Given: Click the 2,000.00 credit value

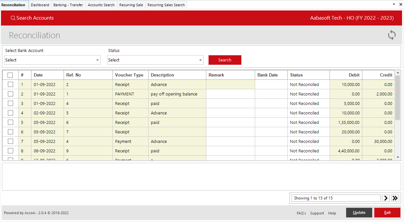Looking at the screenshot, I should point(384,94).
